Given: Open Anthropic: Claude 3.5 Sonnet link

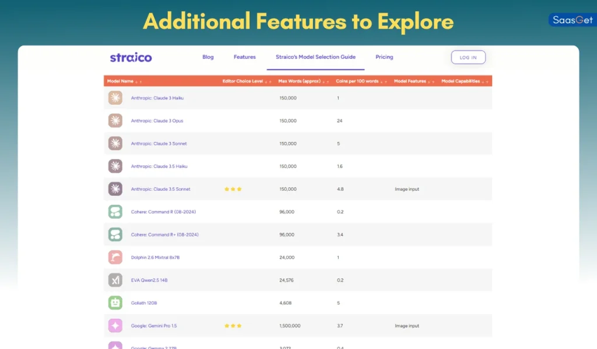Looking at the screenshot, I should pos(161,189).
